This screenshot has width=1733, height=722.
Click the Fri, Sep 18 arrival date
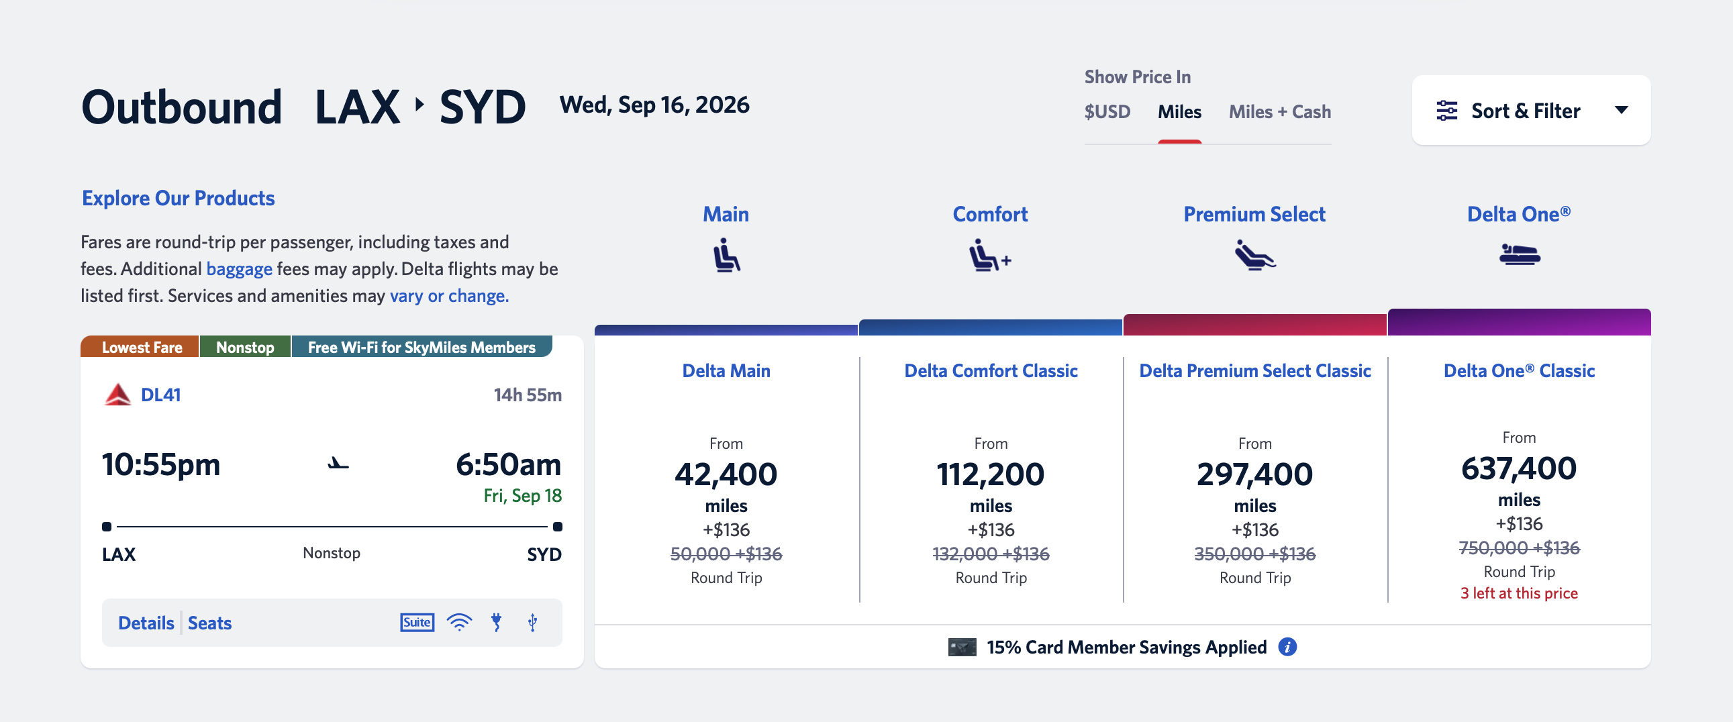523,496
